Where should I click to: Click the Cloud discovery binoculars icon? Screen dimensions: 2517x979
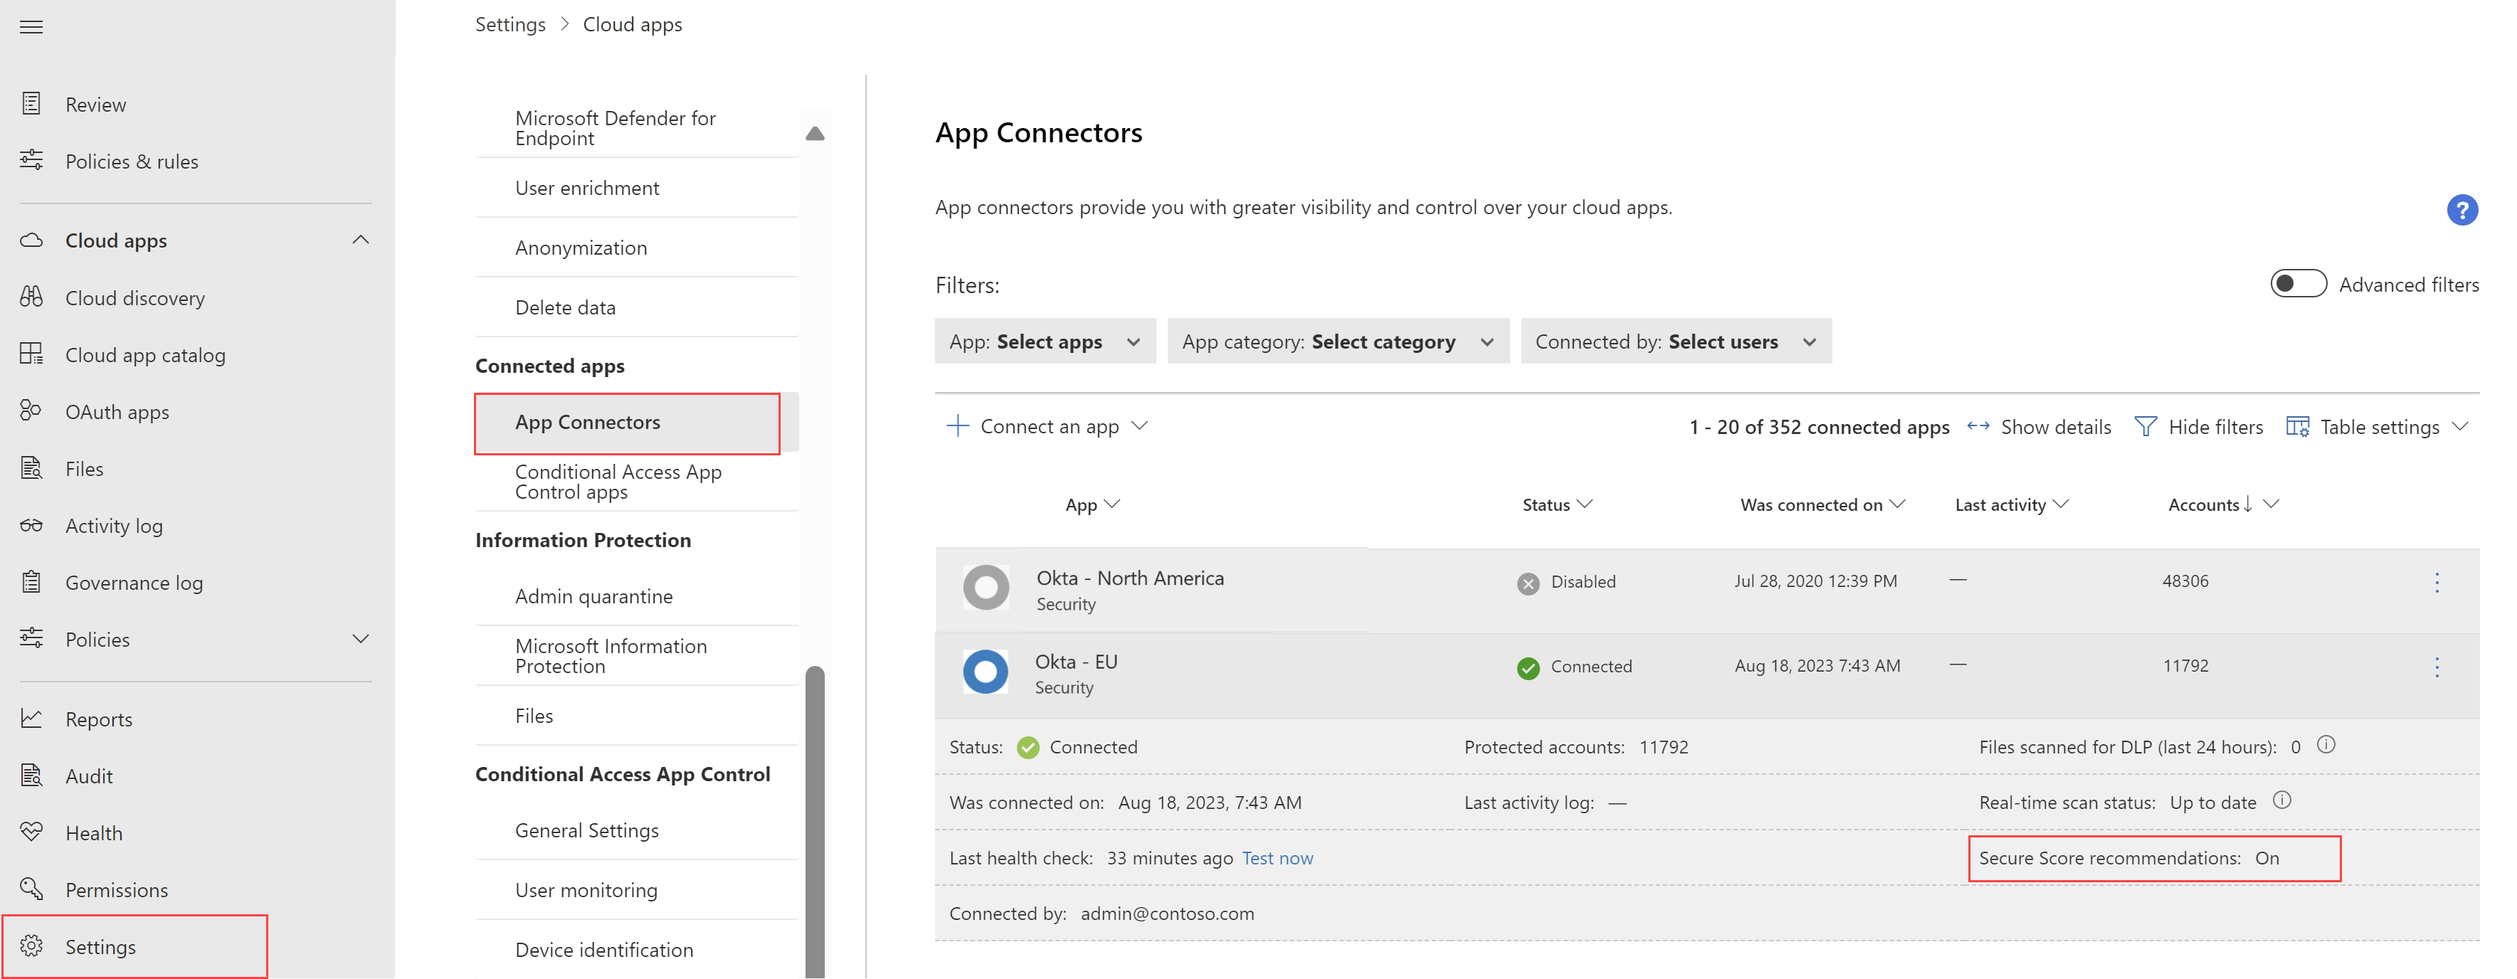click(31, 297)
